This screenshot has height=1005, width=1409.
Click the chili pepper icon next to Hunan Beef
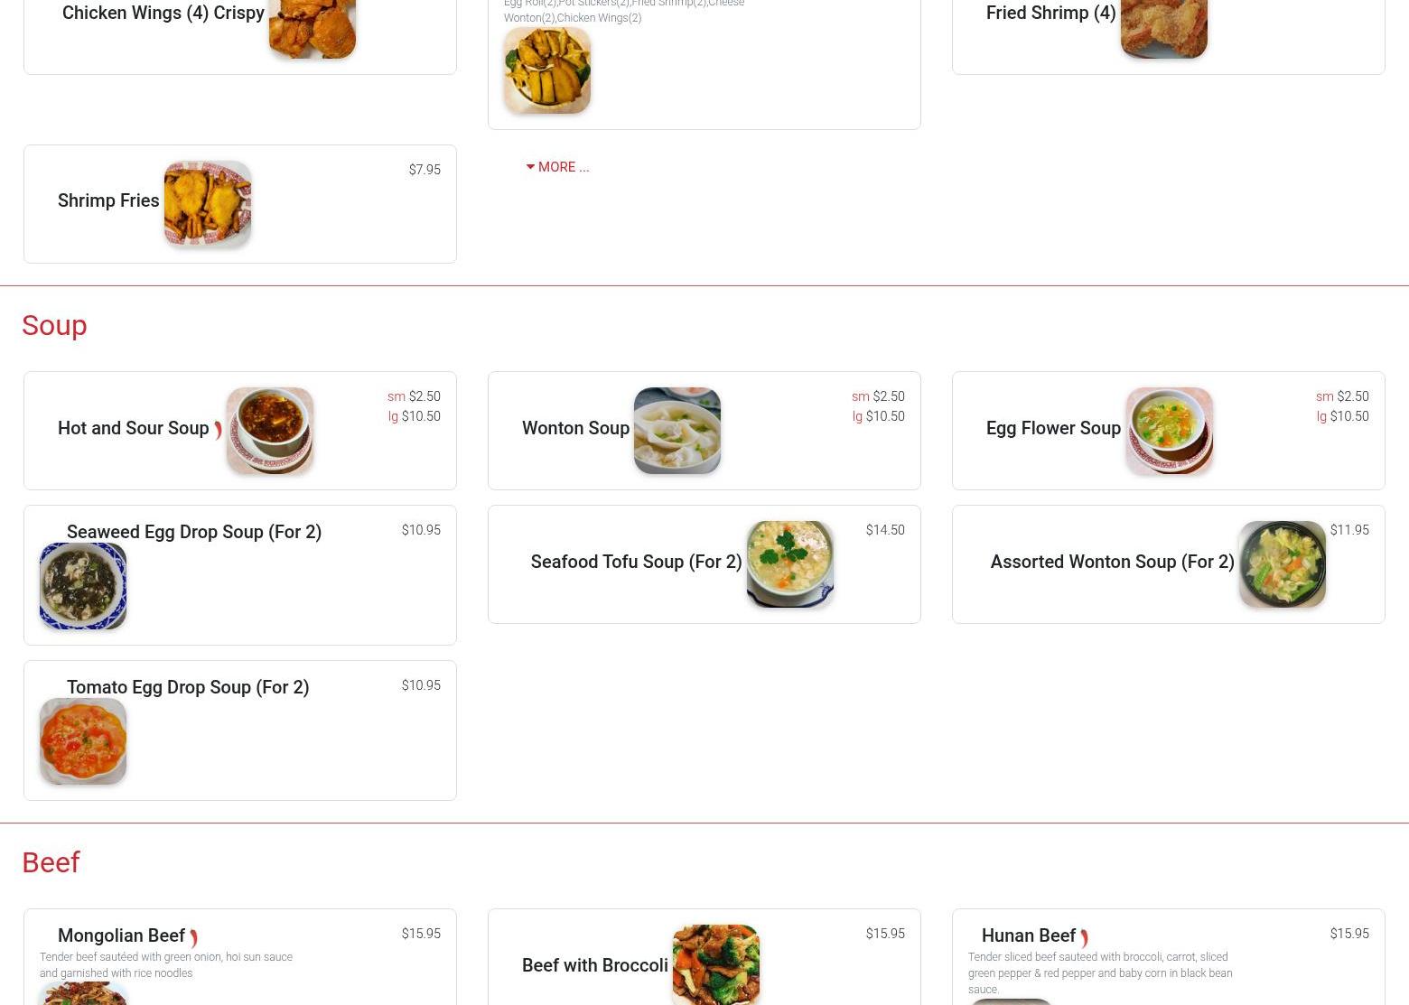click(x=1084, y=938)
